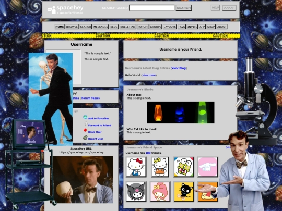Viewport: 282px width, 211px height.
Task: Click the SEARCH button next to search field
Action: coord(184,8)
